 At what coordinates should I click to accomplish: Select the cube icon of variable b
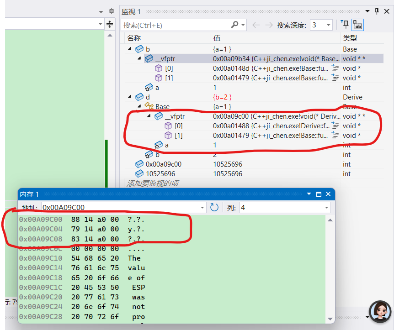[x=139, y=49]
